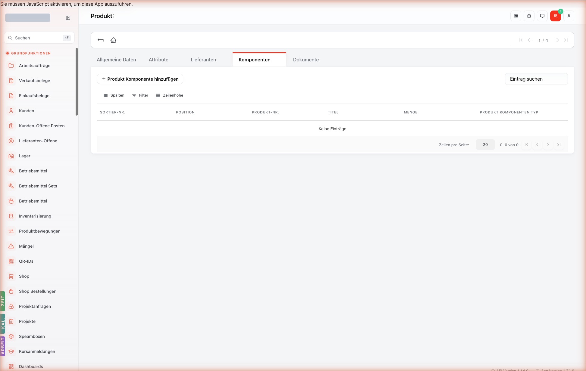Click the Shop Bestellungen bag icon
The width and height of the screenshot is (586, 371).
coord(11,291)
